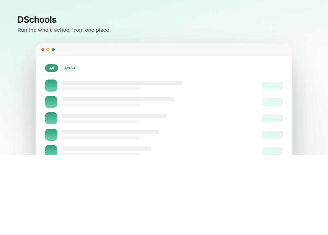Open the first list row's title placeholder
This screenshot has height=235, width=328.
pos(122,83)
